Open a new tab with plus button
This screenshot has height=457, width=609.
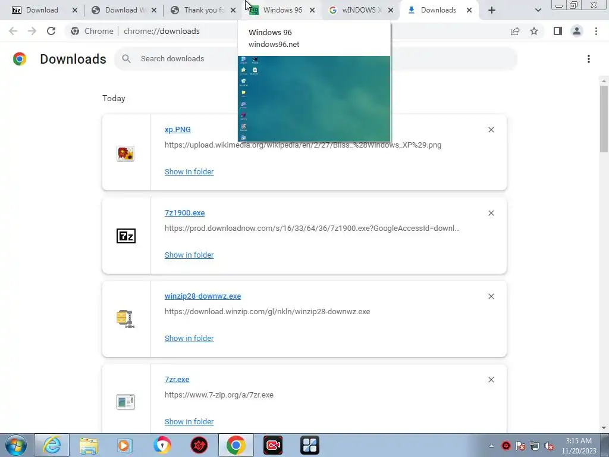[x=492, y=10]
